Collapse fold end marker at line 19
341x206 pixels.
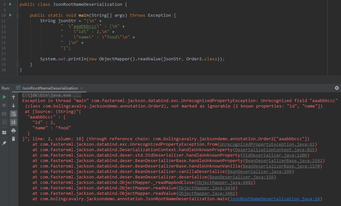(18, 64)
